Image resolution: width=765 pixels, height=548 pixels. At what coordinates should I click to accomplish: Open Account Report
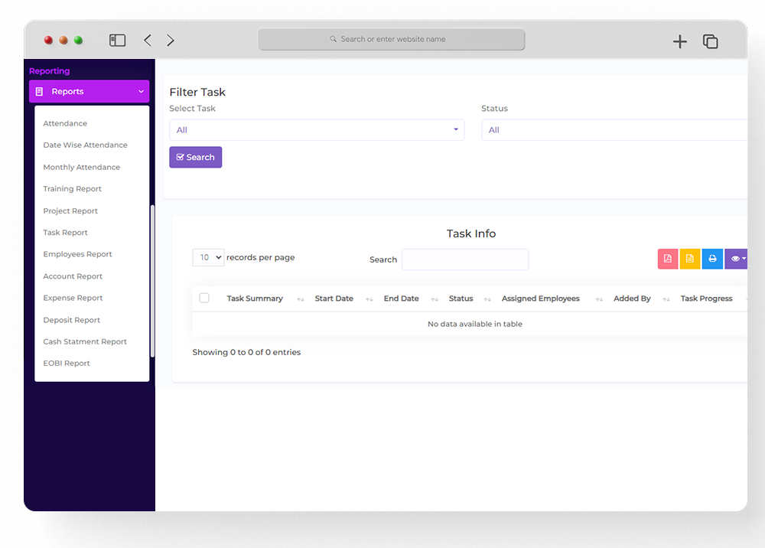[x=73, y=276]
